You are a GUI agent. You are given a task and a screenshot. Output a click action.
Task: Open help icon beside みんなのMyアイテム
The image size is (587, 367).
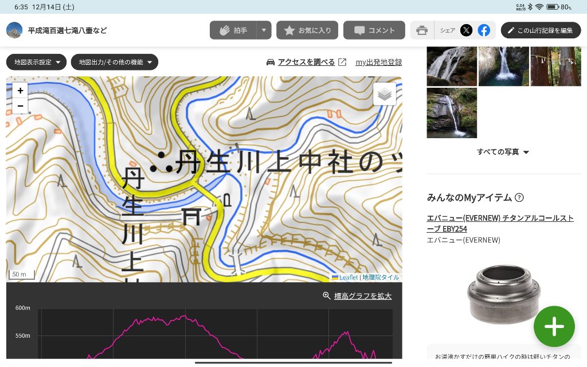[x=519, y=198]
